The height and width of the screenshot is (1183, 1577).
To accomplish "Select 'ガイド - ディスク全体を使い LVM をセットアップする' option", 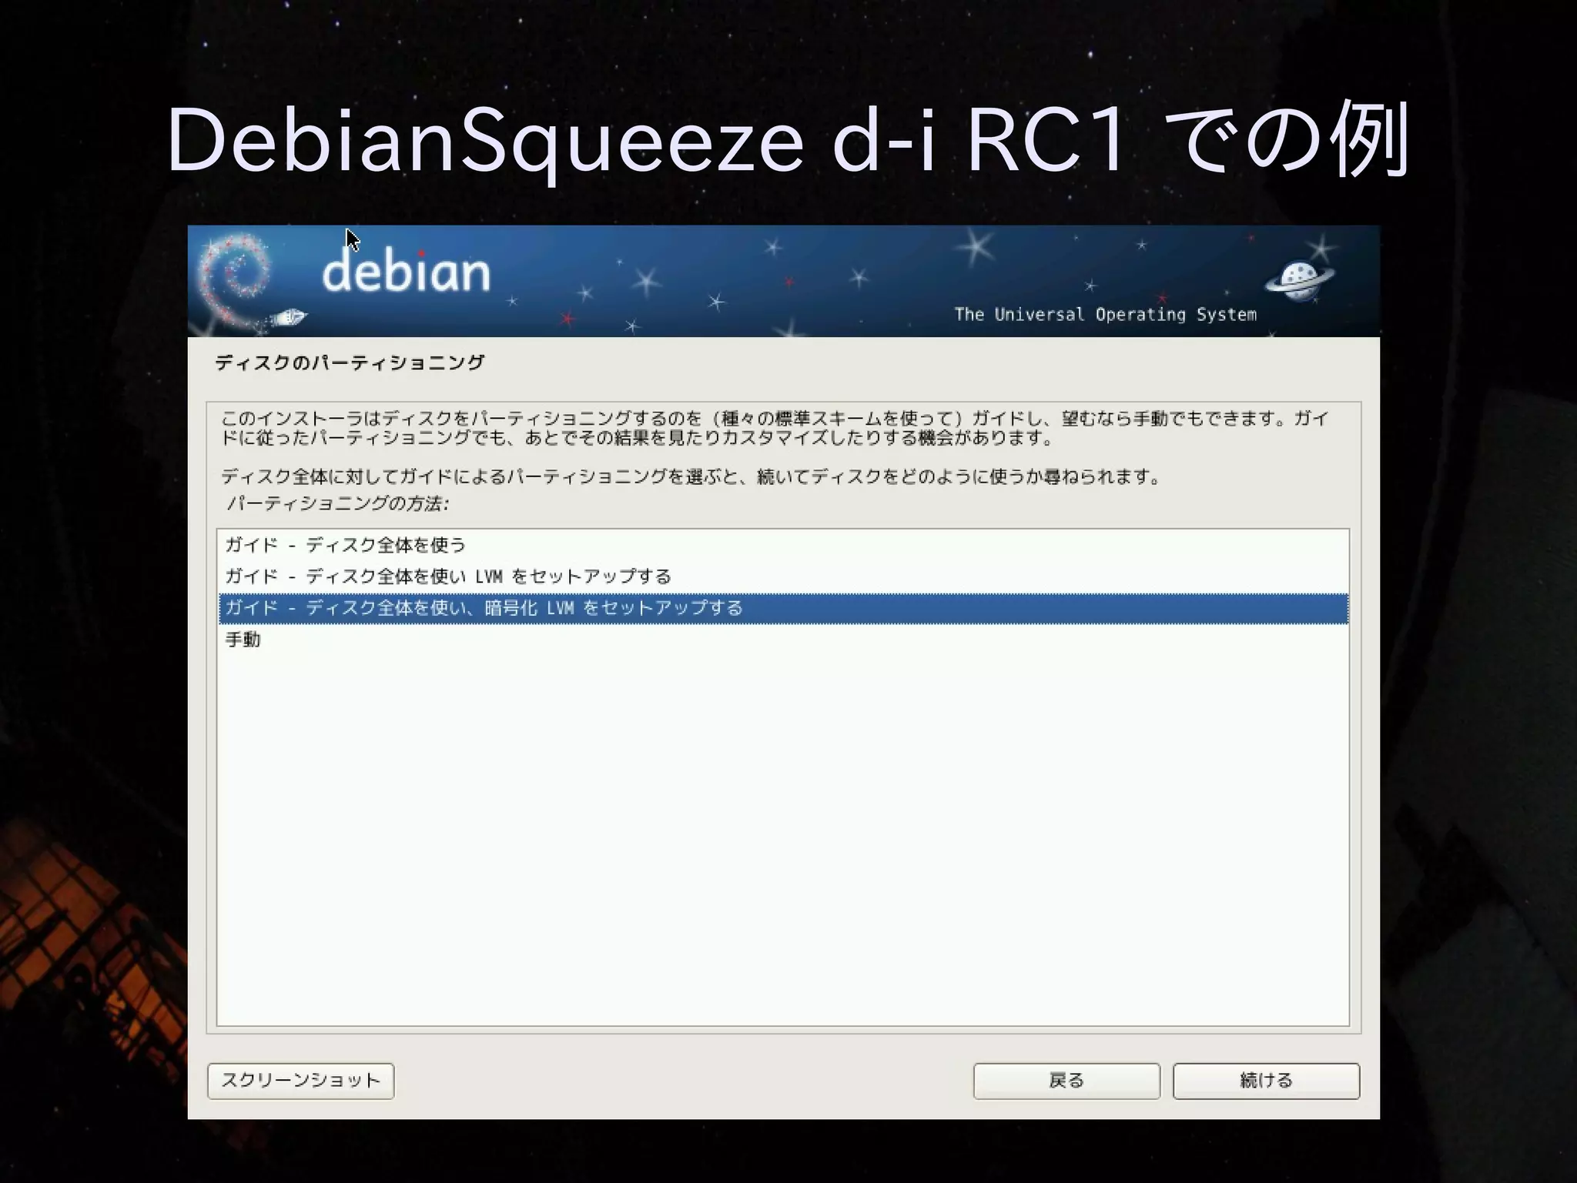I will pos(783,576).
